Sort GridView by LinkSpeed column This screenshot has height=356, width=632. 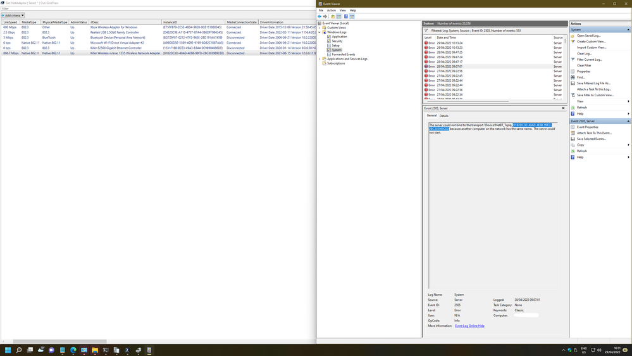click(x=11, y=22)
